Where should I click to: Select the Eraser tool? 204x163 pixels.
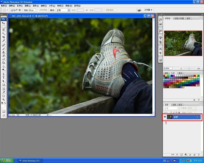[3, 59]
